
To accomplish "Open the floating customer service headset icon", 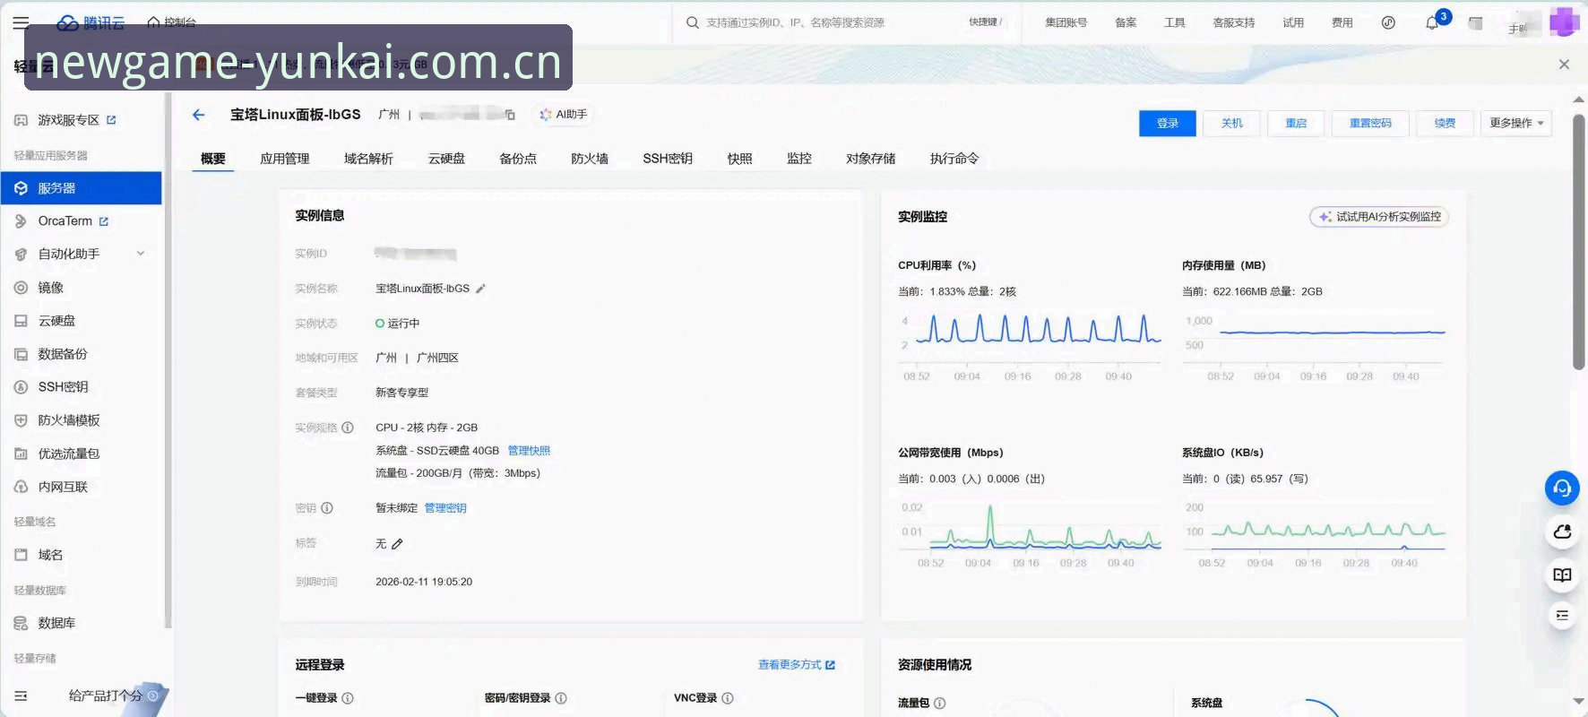I will point(1562,488).
